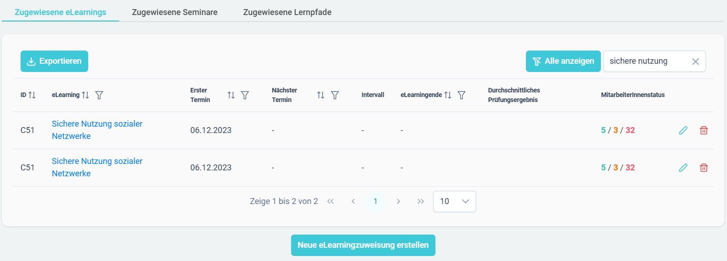
Task: Sort table by ID column
Action: 32,95
